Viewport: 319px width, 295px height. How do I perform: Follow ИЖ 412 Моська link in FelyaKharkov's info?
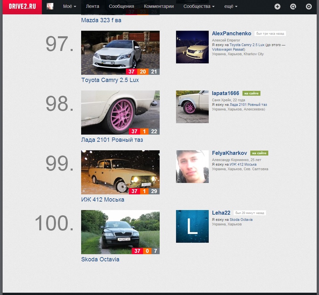tap(243, 164)
